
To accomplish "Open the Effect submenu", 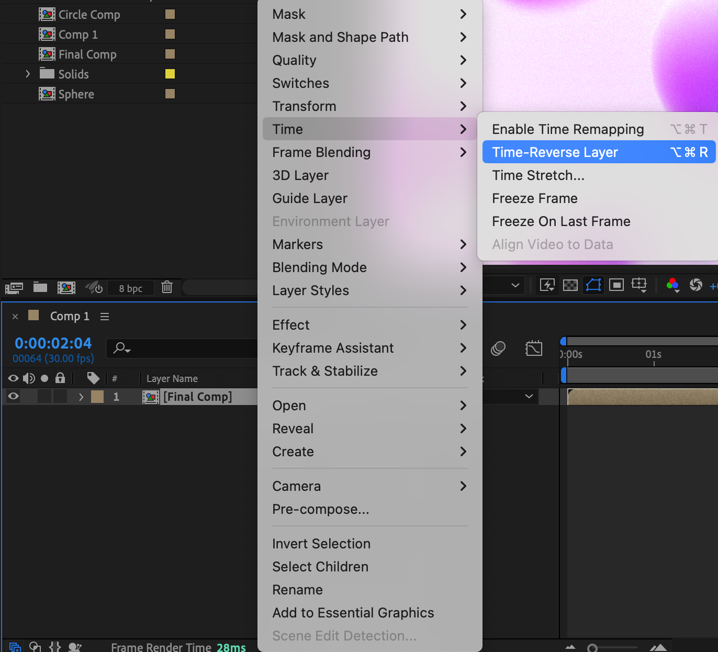I will click(x=370, y=325).
